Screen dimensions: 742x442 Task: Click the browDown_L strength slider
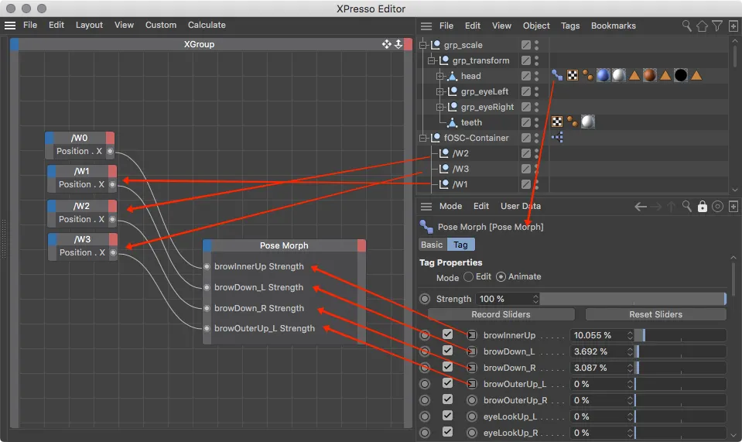(680, 351)
